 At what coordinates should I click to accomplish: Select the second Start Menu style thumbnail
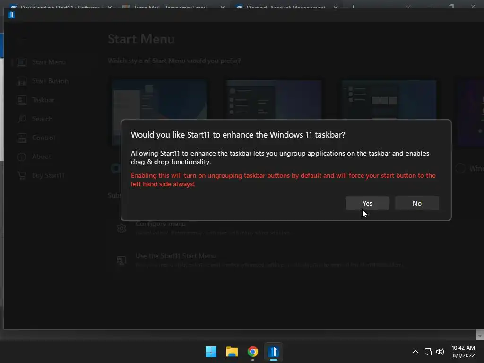274,99
